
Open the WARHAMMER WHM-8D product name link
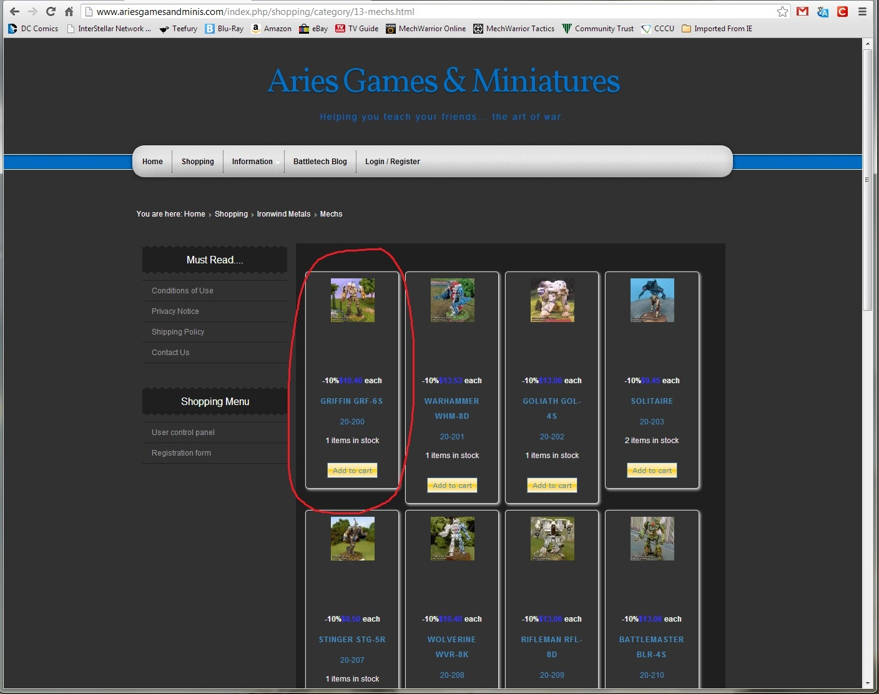tap(452, 409)
